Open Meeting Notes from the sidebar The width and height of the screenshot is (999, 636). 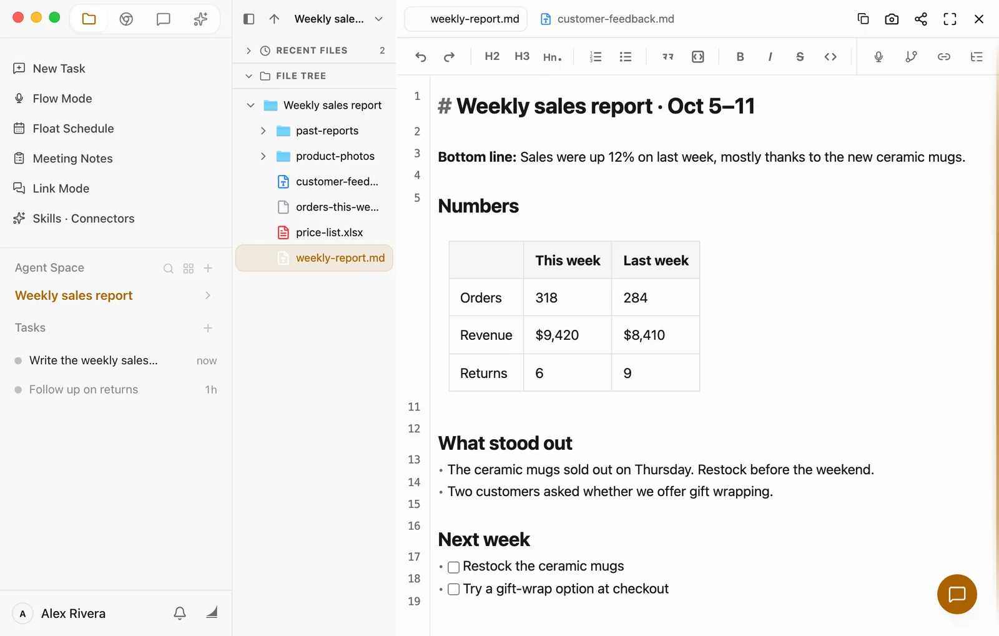click(72, 158)
